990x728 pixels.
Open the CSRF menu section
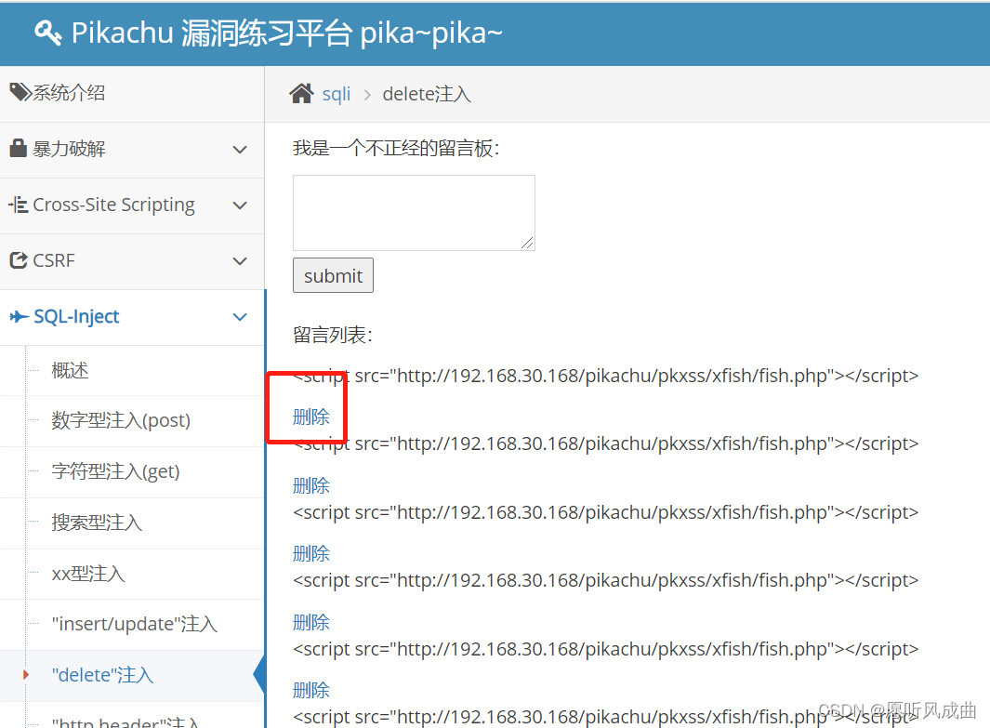(132, 261)
